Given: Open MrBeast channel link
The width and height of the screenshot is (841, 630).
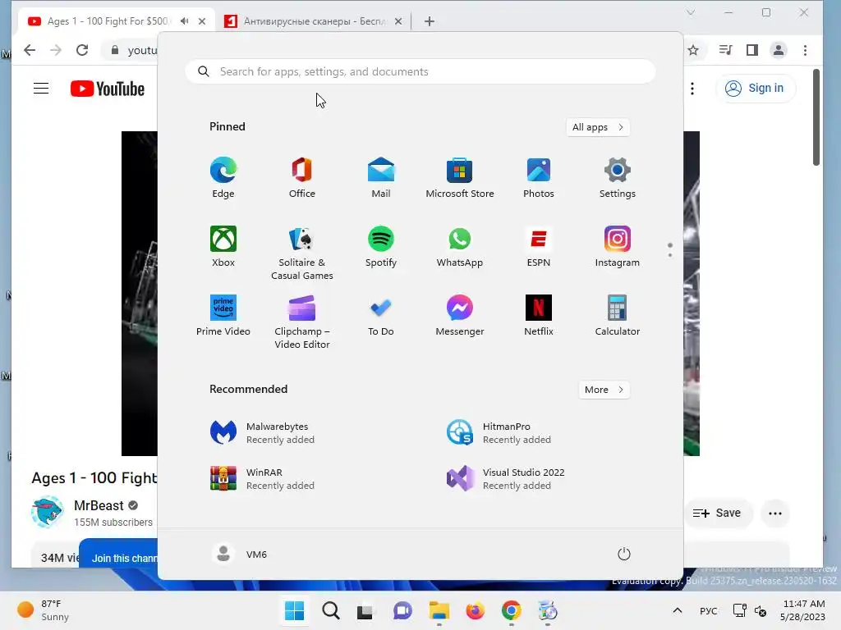Looking at the screenshot, I should tap(99, 505).
